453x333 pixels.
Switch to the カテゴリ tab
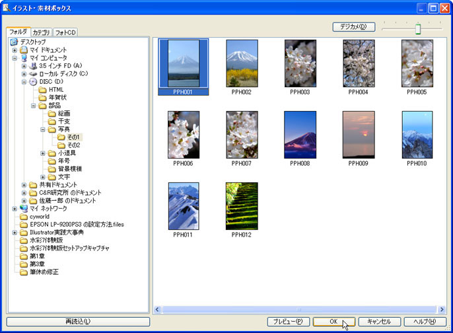point(41,32)
